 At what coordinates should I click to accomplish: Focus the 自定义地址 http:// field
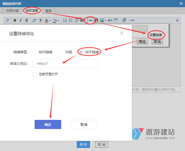pos(65,64)
